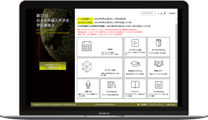Switch language to English

[172, 13]
